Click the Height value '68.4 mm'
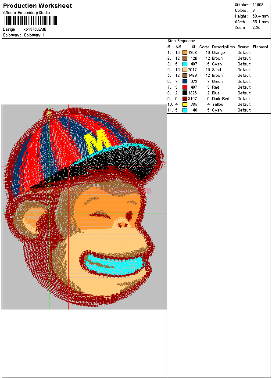272x378 pixels. 261,16
